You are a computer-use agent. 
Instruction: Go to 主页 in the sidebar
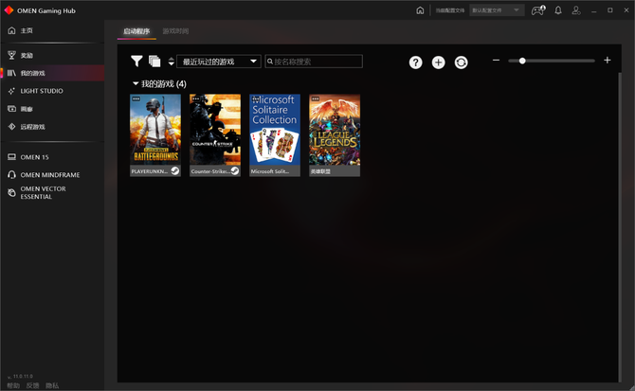click(52, 30)
